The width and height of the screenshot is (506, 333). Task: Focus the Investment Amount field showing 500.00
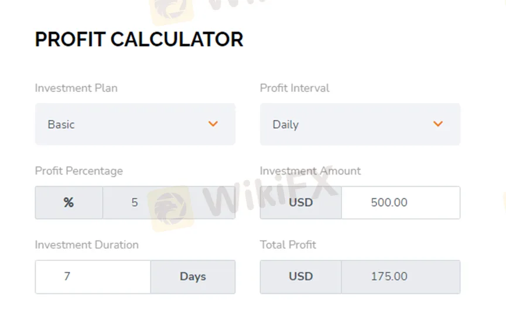pyautogui.click(x=401, y=202)
